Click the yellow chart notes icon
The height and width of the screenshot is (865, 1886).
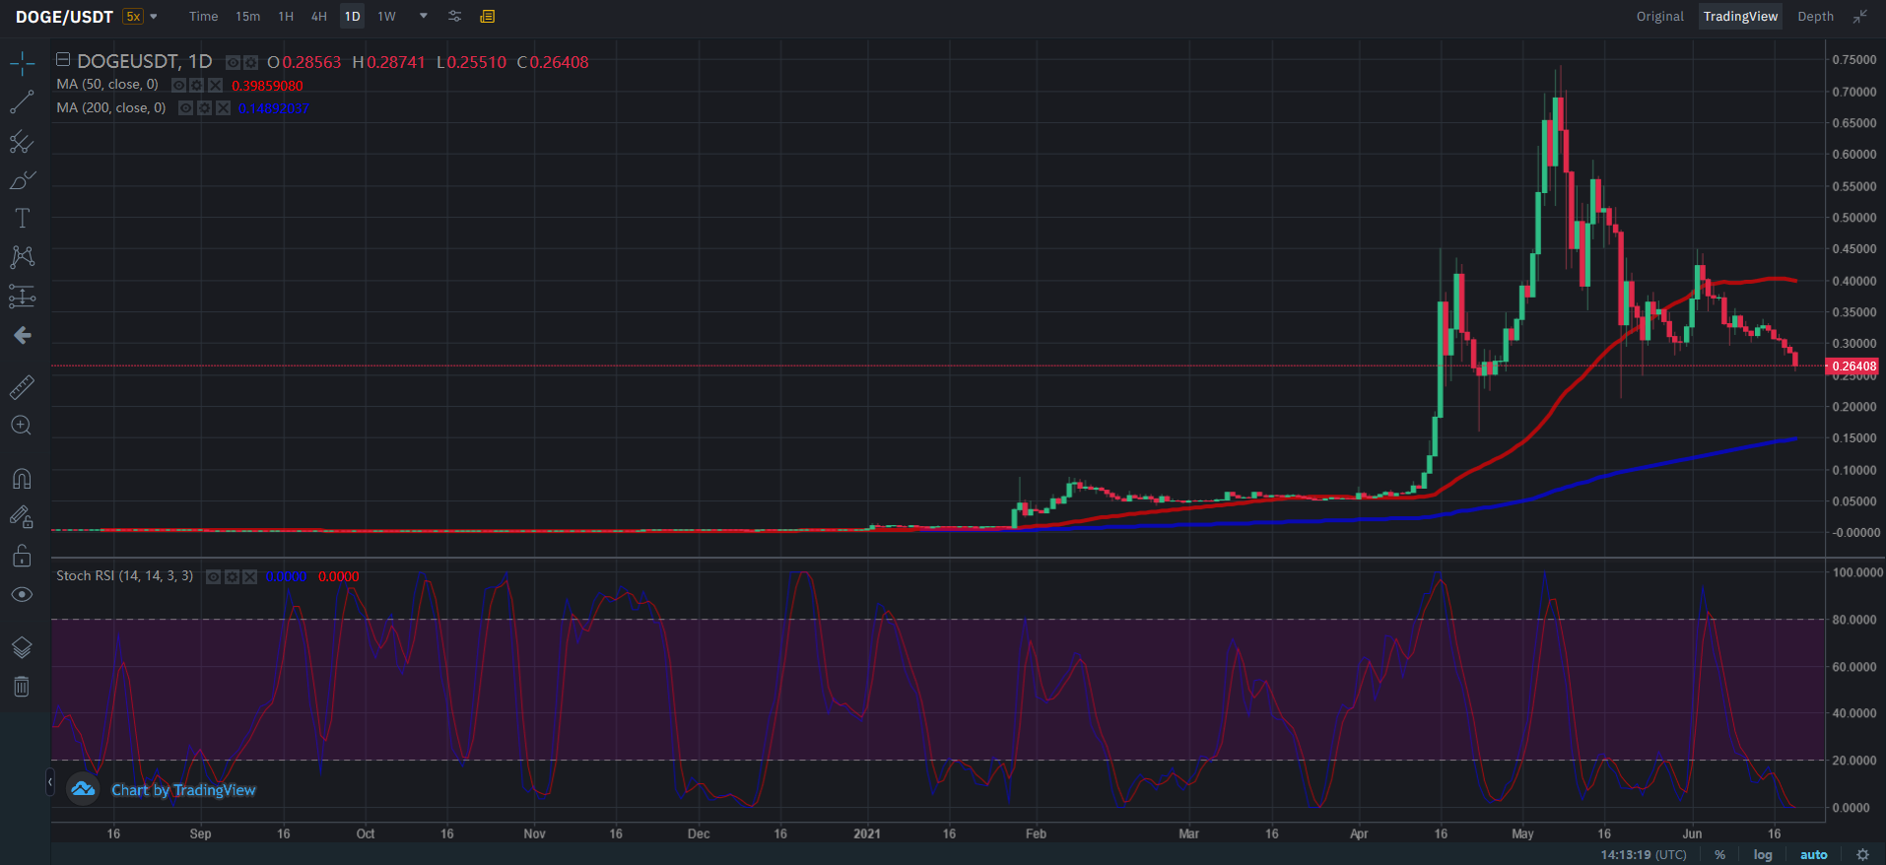[x=487, y=17]
